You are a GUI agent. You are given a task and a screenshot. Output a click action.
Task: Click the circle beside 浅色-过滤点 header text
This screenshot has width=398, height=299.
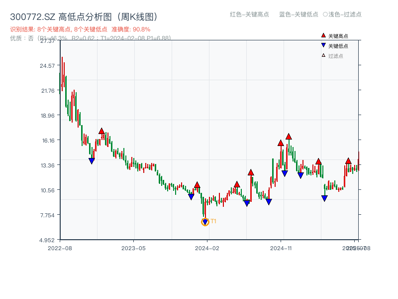tap(325, 14)
